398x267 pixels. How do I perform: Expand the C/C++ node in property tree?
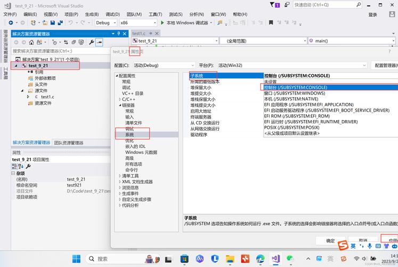pos(120,99)
